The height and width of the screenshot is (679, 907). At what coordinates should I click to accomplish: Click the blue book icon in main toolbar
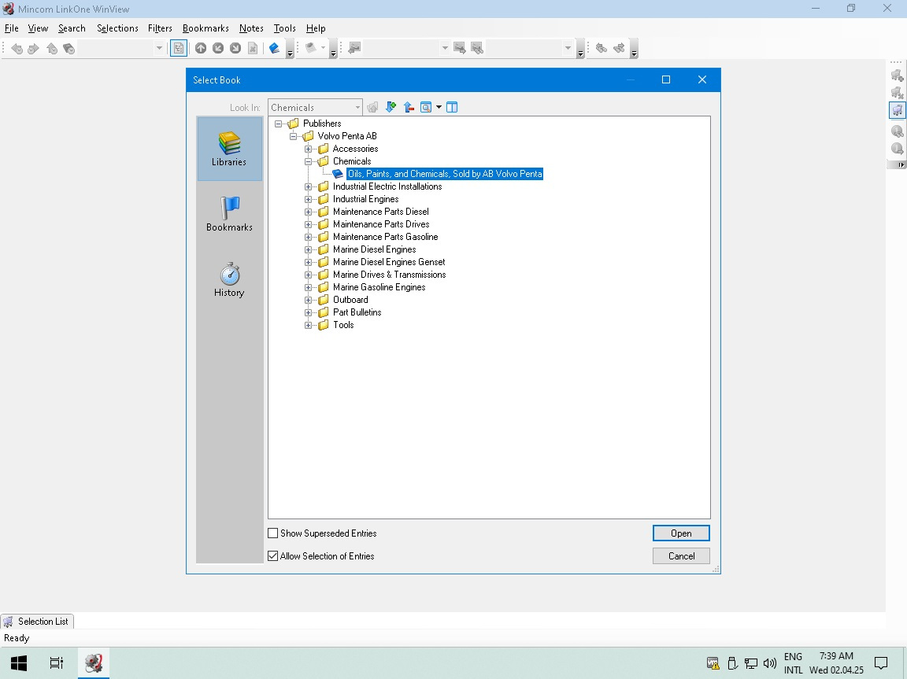point(274,48)
